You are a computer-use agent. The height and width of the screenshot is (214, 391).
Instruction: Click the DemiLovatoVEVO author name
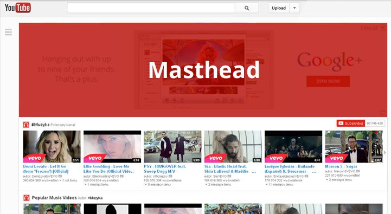[44, 176]
